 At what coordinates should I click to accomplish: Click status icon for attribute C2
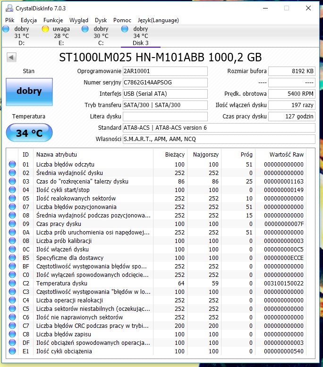(12, 283)
